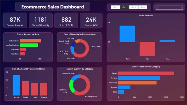
Task: Click the Sum of AOV 24K card
Action: pyautogui.click(x=91, y=21)
